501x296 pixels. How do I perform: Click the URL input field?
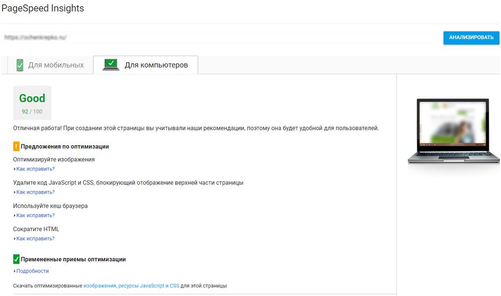click(x=218, y=38)
